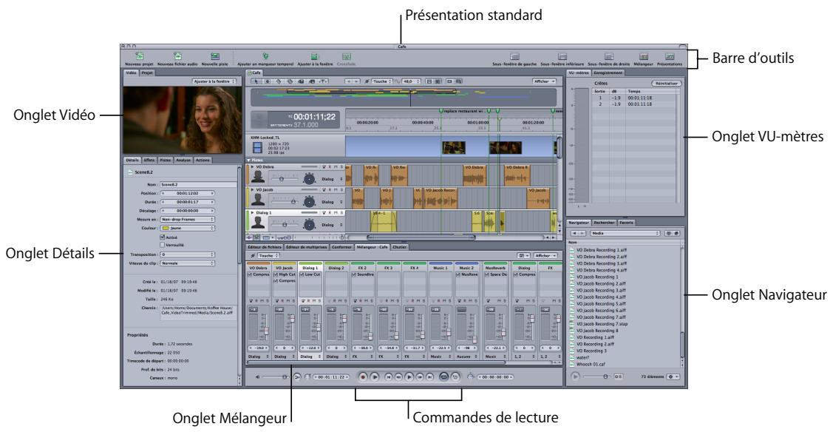Open the Chutier tab
Screen dimensions: 830x432
[x=399, y=247]
